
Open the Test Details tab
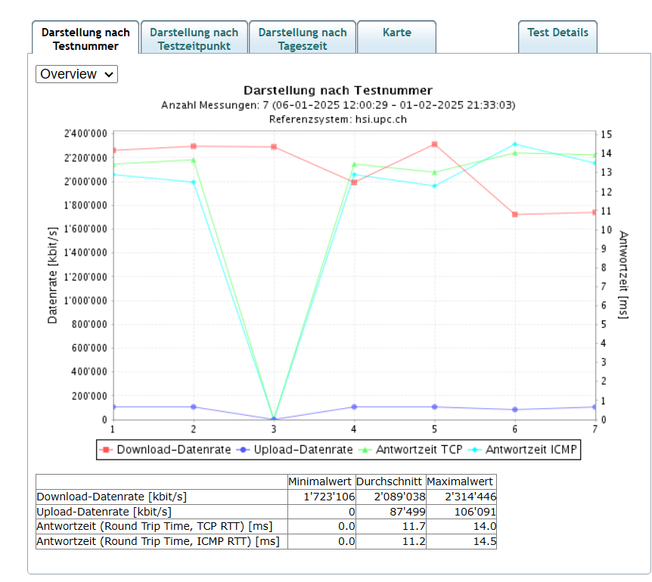557,33
